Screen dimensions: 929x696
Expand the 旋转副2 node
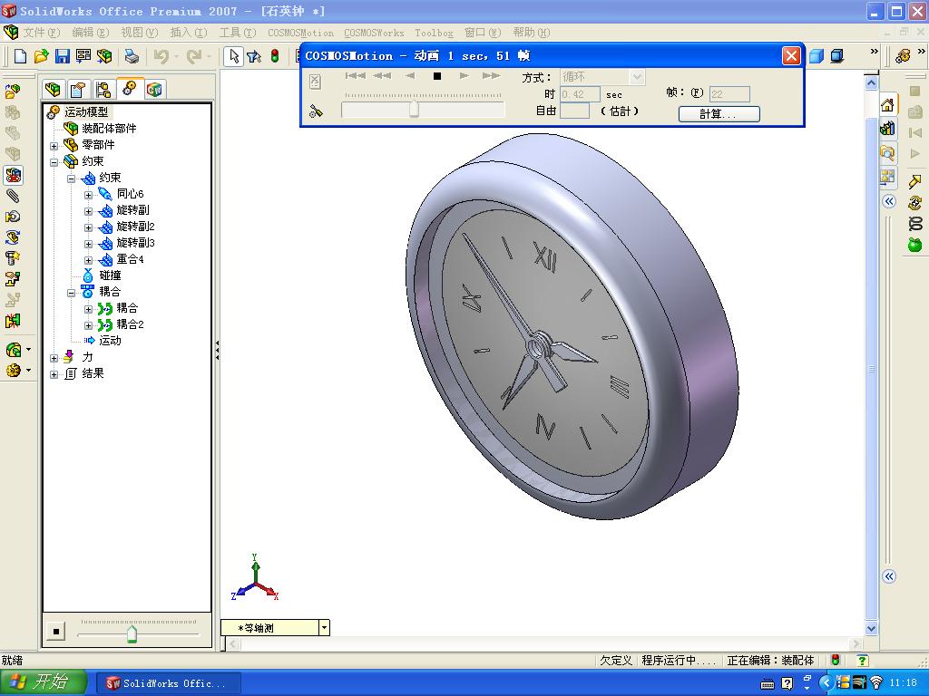pos(88,227)
